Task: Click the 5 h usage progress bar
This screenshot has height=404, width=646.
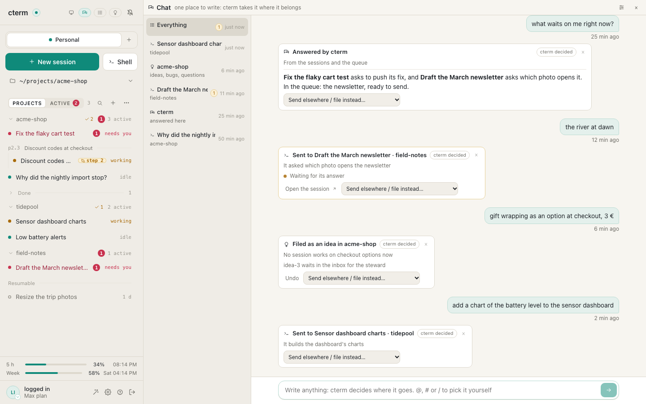Action: (56, 364)
